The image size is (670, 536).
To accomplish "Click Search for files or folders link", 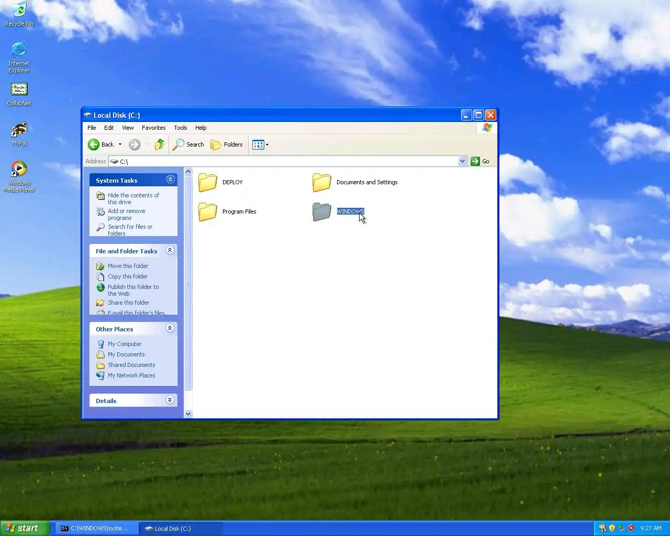I will tap(130, 230).
